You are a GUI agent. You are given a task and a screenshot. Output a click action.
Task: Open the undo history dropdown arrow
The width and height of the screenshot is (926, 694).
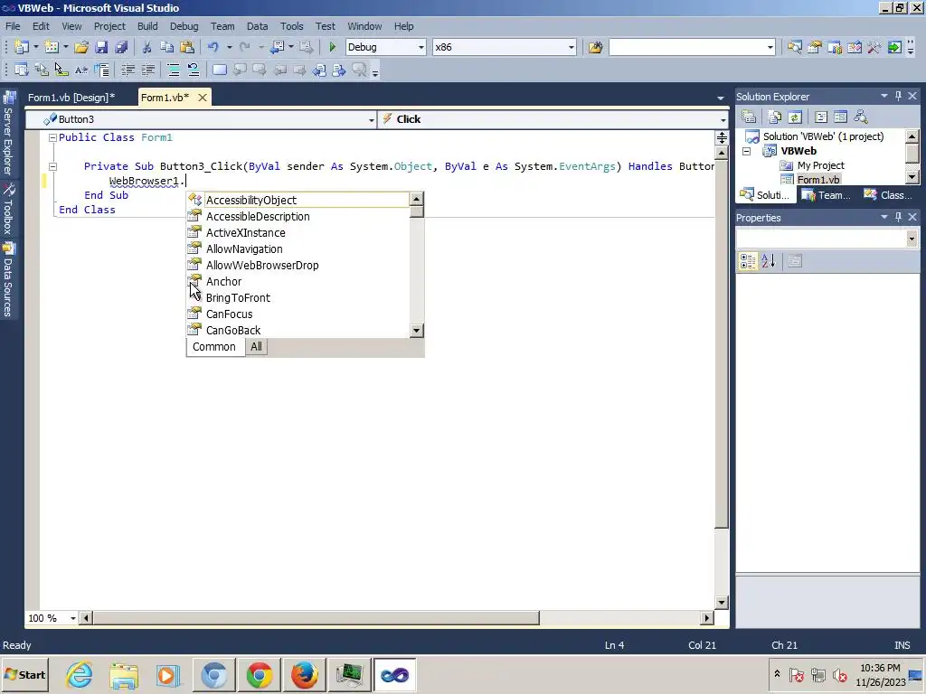229,47
